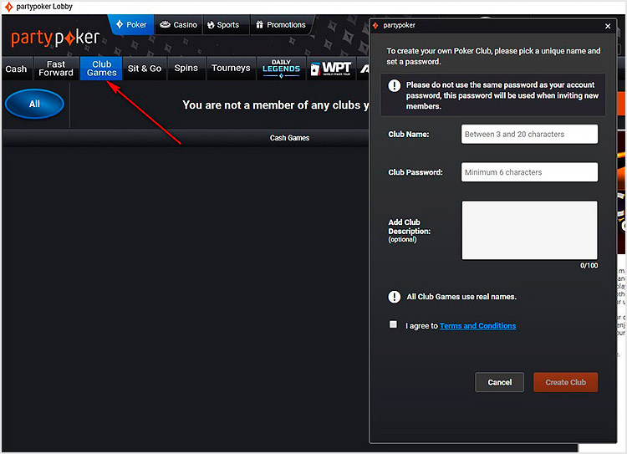
Task: Click the partypoker diamond icon in dialog title
Action: 375,26
